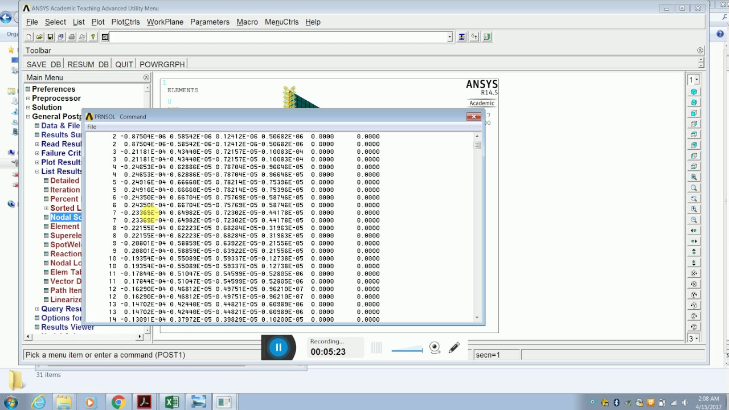Collapse the General Postproc tree node
This screenshot has height=410, width=729.
(x=27, y=116)
